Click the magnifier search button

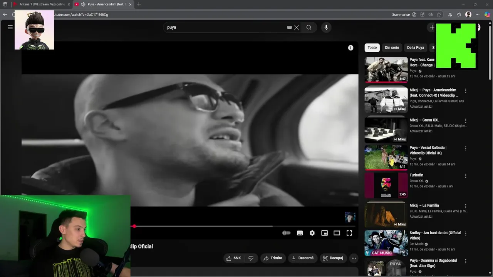click(309, 27)
